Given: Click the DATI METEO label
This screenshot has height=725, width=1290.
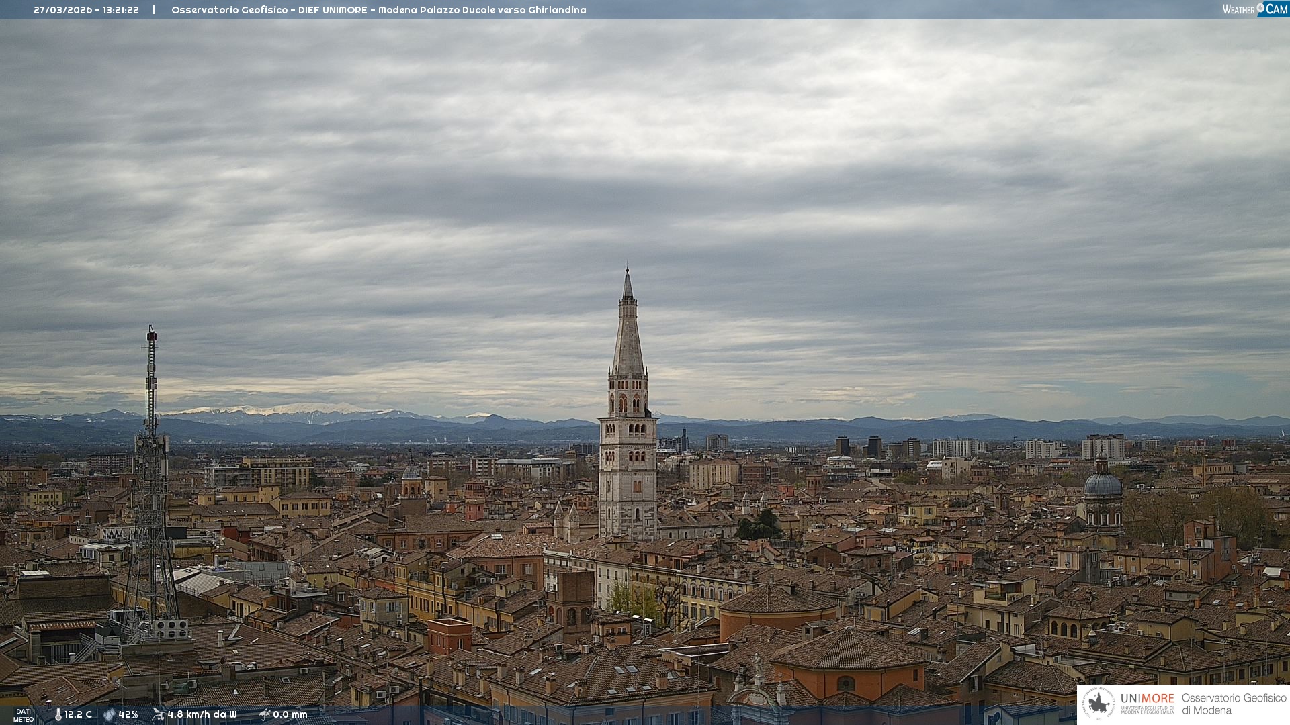Looking at the screenshot, I should point(24,715).
